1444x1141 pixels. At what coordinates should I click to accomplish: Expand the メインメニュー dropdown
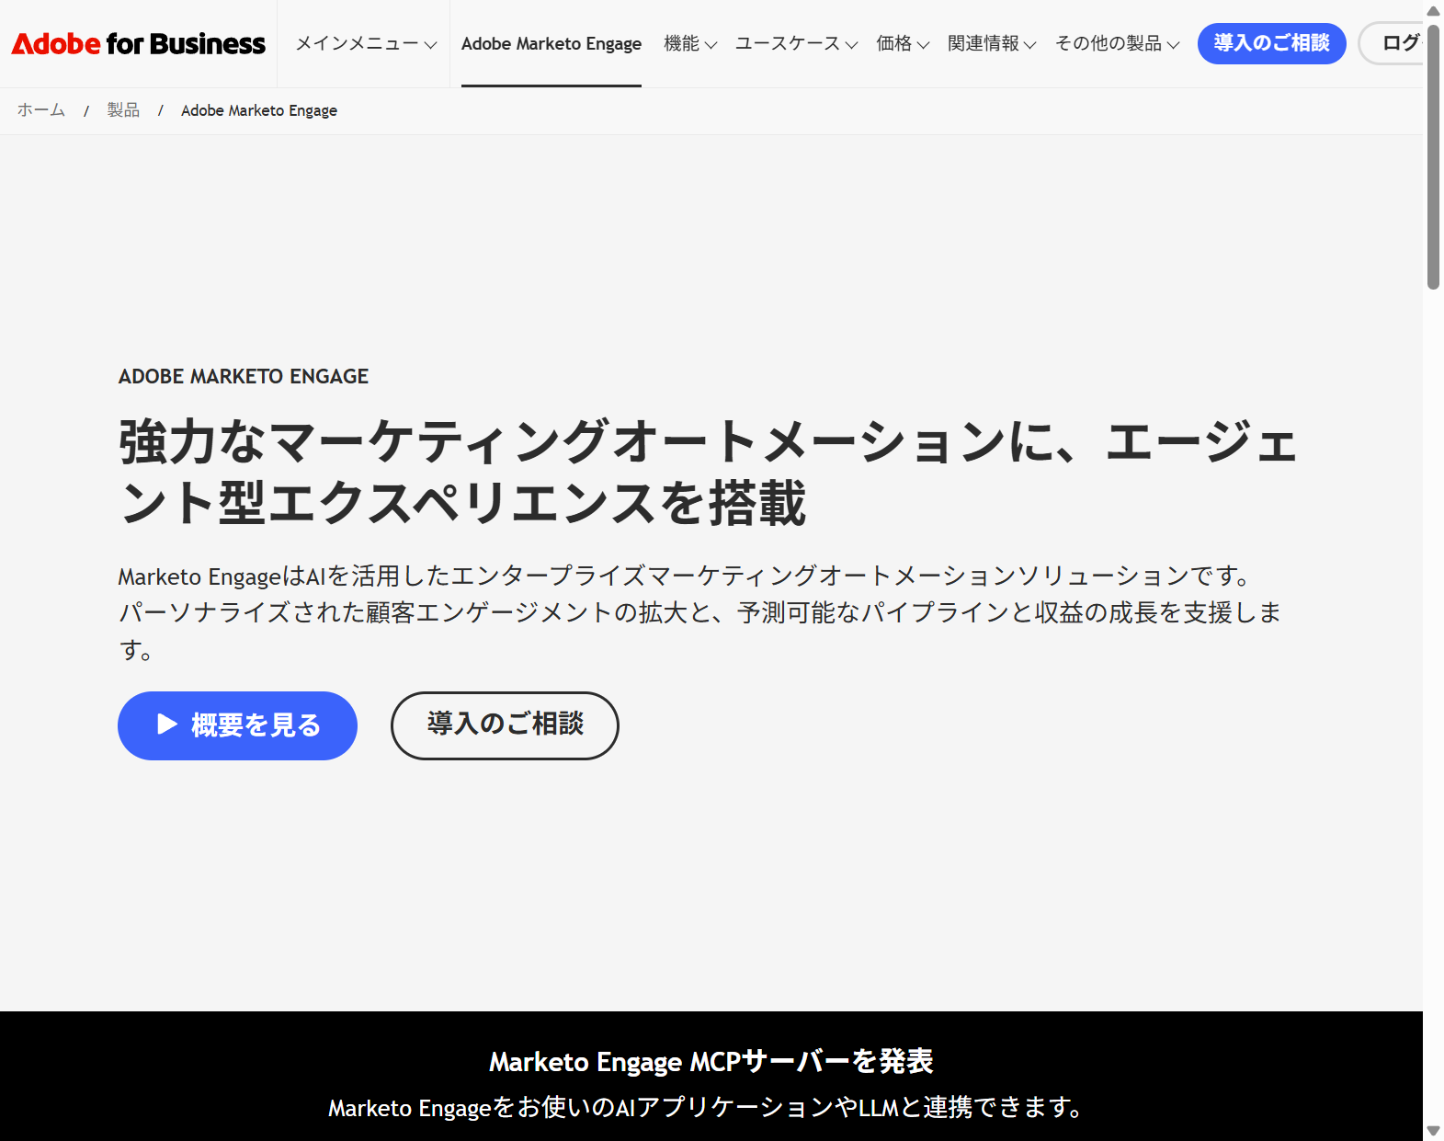366,44
